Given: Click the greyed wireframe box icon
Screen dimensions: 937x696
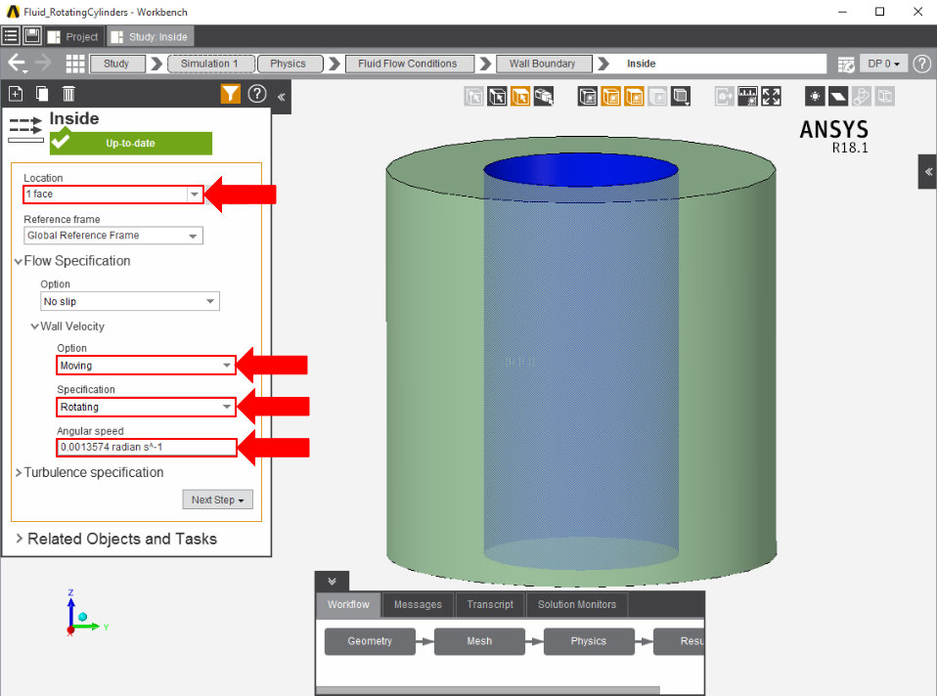Looking at the screenshot, I should [885, 96].
